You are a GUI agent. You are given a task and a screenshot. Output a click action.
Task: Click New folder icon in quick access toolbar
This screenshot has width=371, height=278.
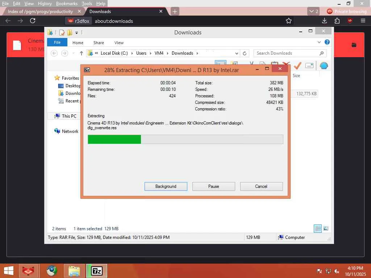pyautogui.click(x=70, y=32)
